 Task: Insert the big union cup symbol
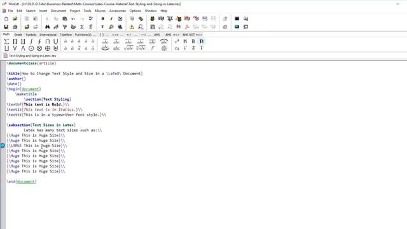55,41
